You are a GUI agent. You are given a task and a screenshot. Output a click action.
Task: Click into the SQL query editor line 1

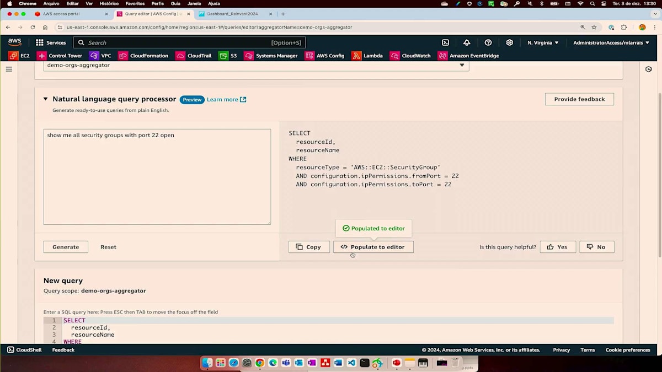338,320
